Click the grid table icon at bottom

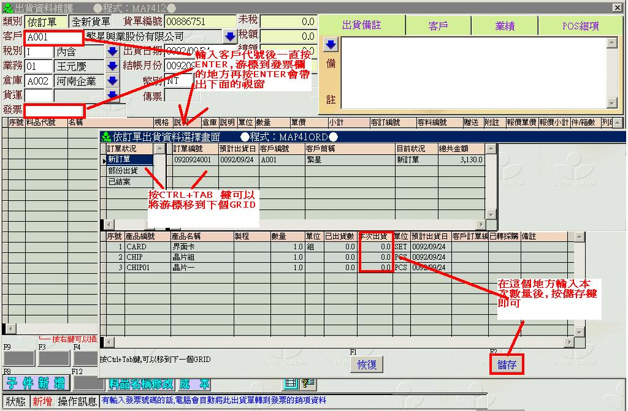click(x=289, y=383)
